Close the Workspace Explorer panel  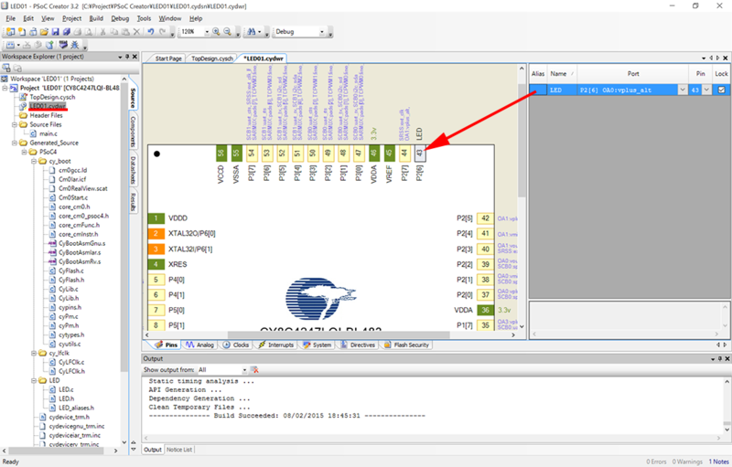pyautogui.click(x=135, y=57)
